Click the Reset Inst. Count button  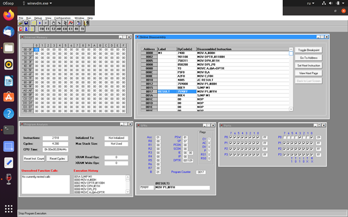[x=34, y=159]
